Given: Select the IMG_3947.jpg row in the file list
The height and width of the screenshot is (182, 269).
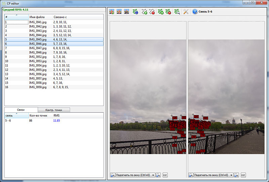Looking at the screenshot, I should point(54,48).
